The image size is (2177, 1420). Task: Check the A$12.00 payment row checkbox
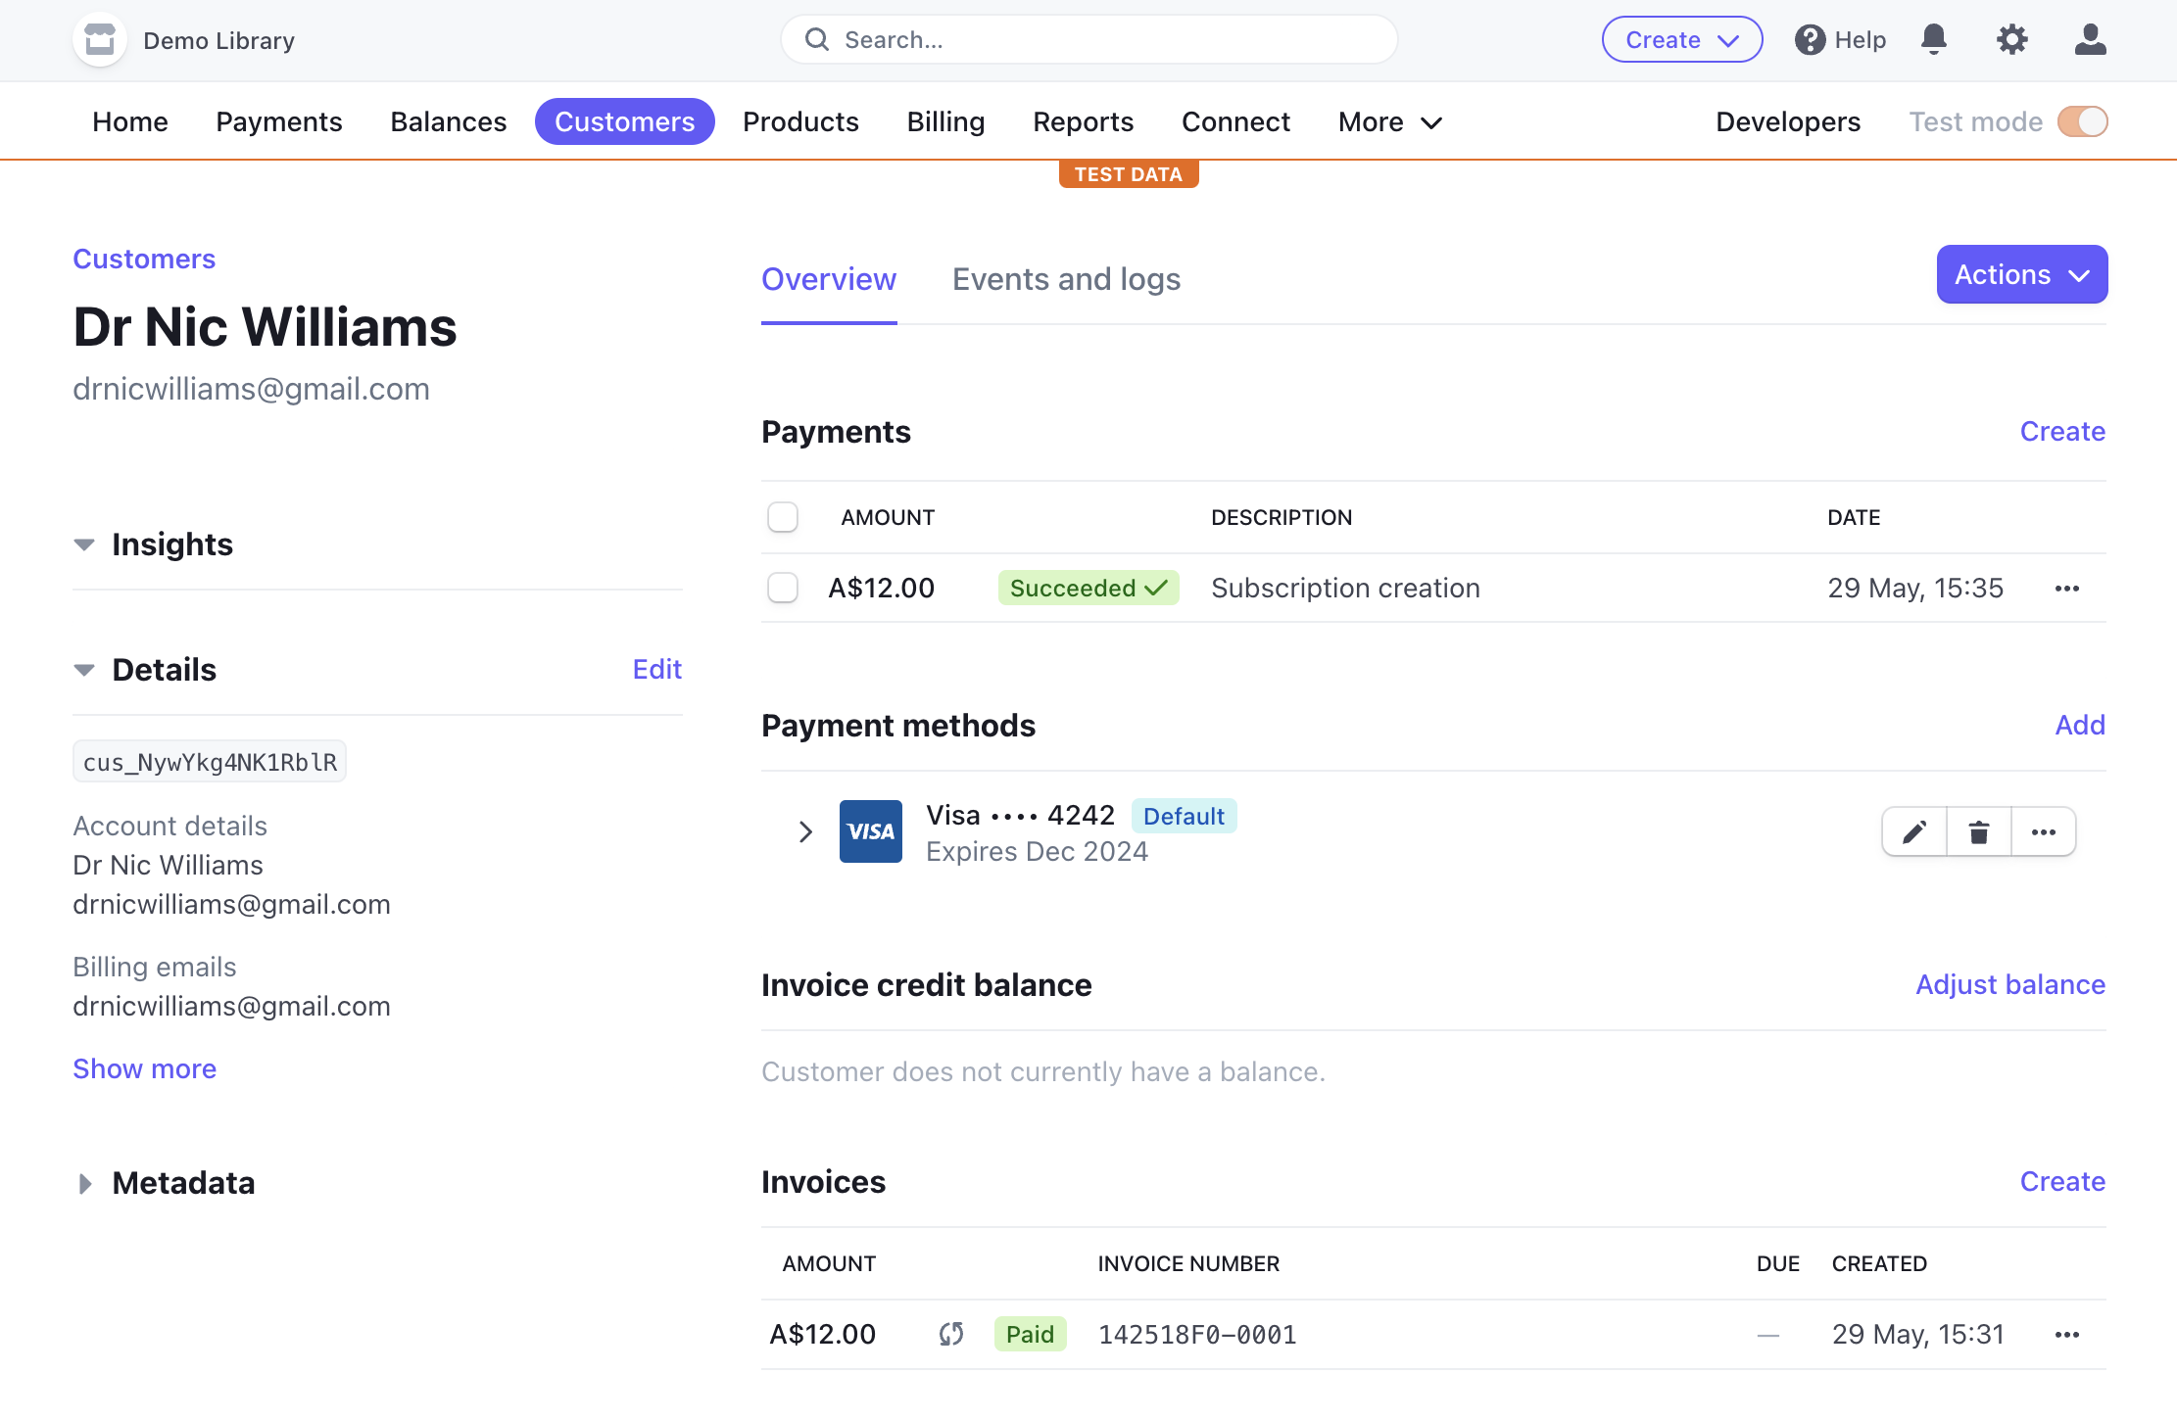783,589
